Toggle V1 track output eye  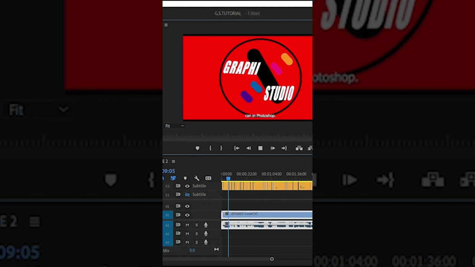tap(187, 215)
